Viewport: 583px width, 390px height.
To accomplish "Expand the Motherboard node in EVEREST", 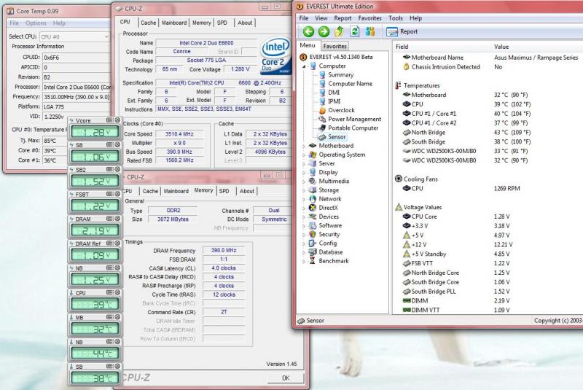I will point(304,146).
